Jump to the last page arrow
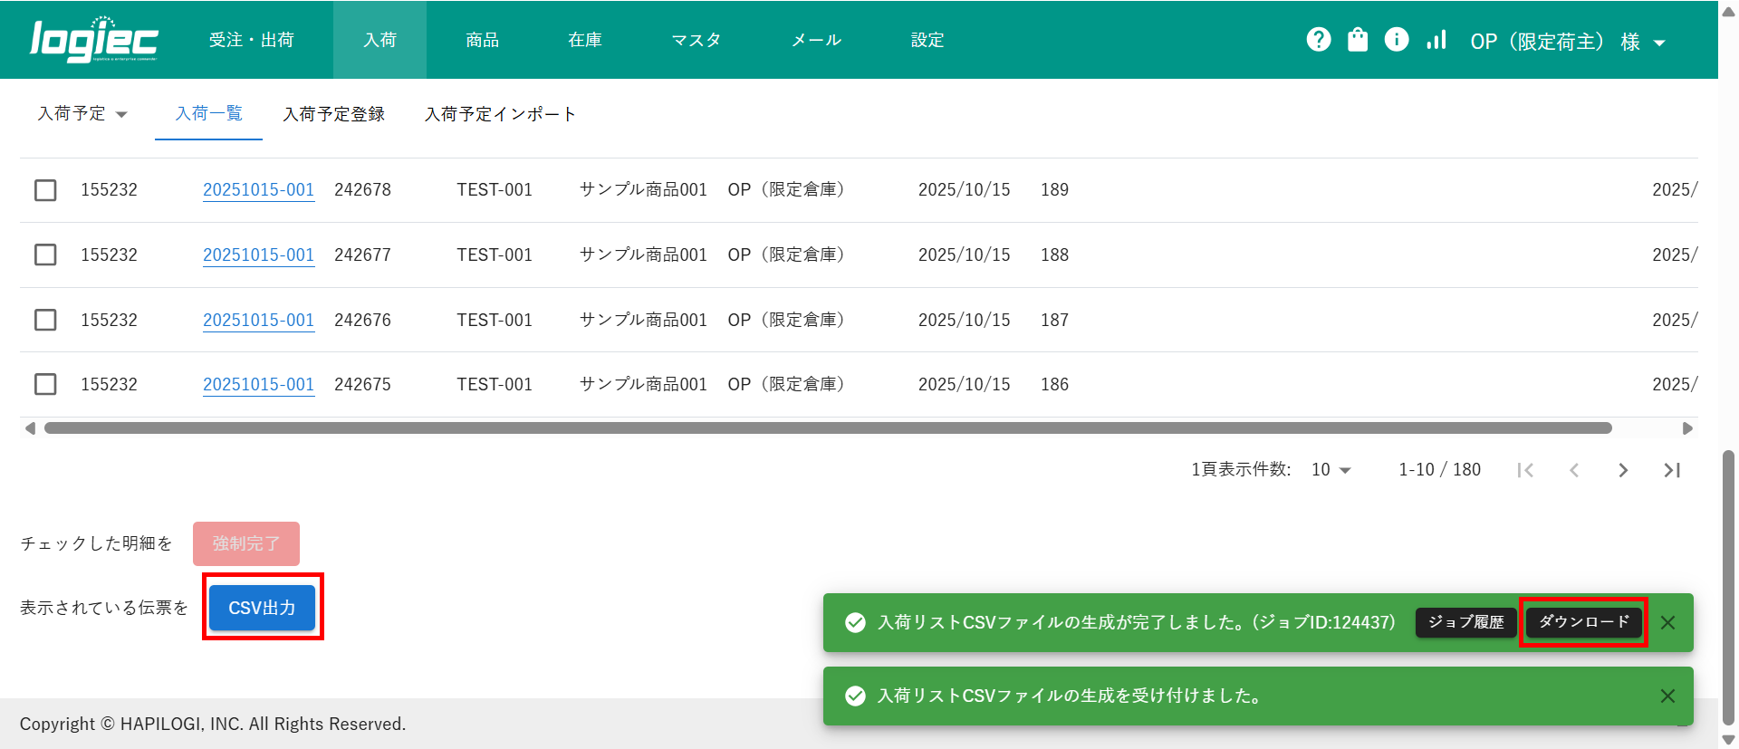Screen dimensions: 1739x749 1672,470
